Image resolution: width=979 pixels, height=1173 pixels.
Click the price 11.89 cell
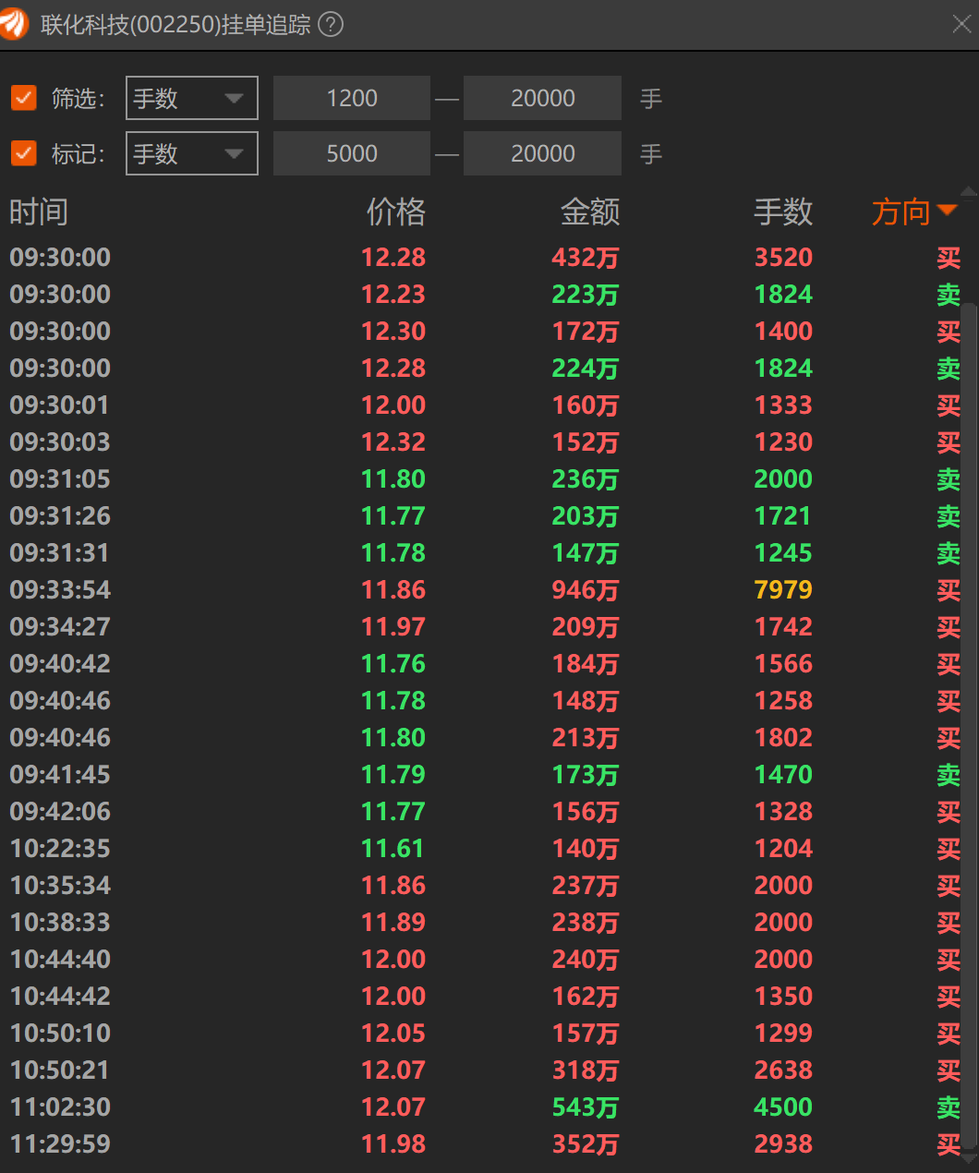tap(393, 922)
